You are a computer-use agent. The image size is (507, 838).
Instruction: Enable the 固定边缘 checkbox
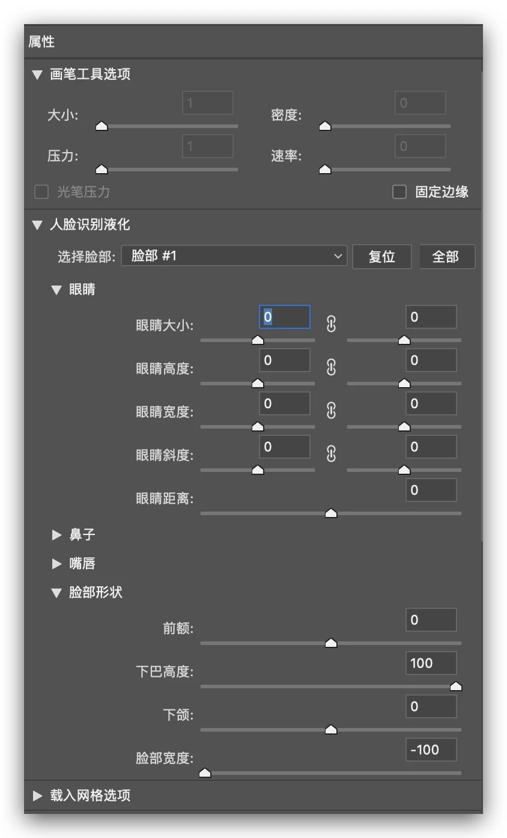[x=399, y=192]
